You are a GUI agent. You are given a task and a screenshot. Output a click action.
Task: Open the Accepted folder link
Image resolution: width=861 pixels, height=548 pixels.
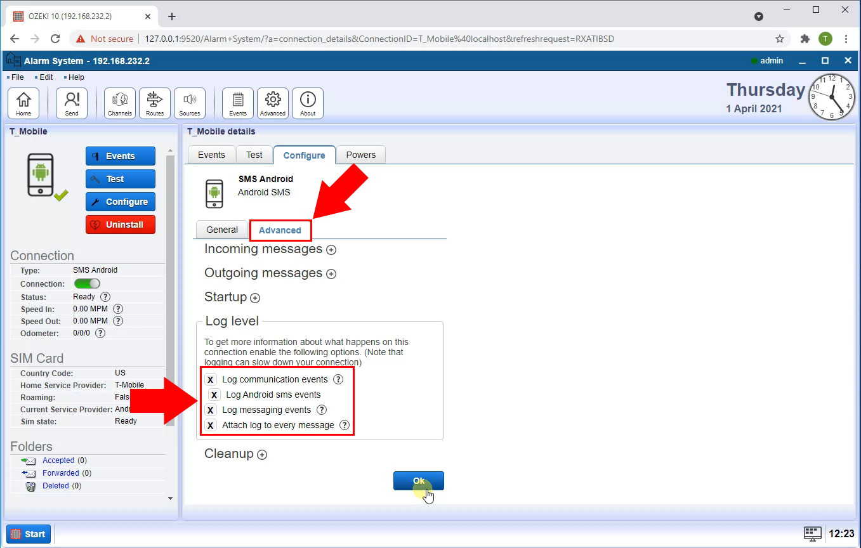[58, 460]
